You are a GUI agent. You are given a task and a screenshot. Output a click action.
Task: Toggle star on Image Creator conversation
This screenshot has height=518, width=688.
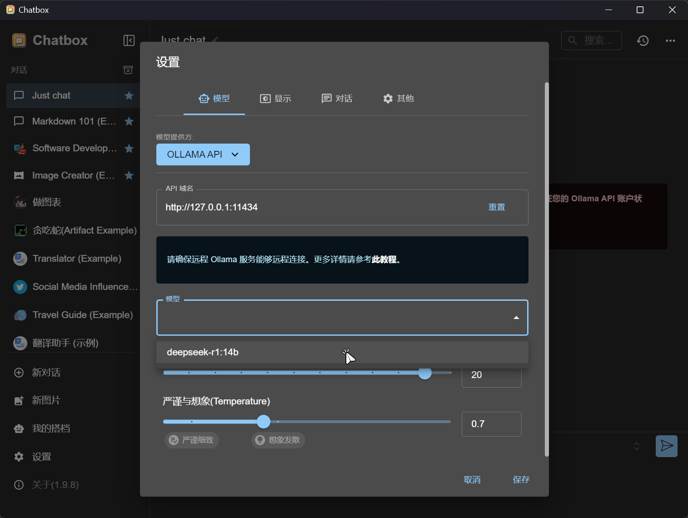click(x=129, y=175)
